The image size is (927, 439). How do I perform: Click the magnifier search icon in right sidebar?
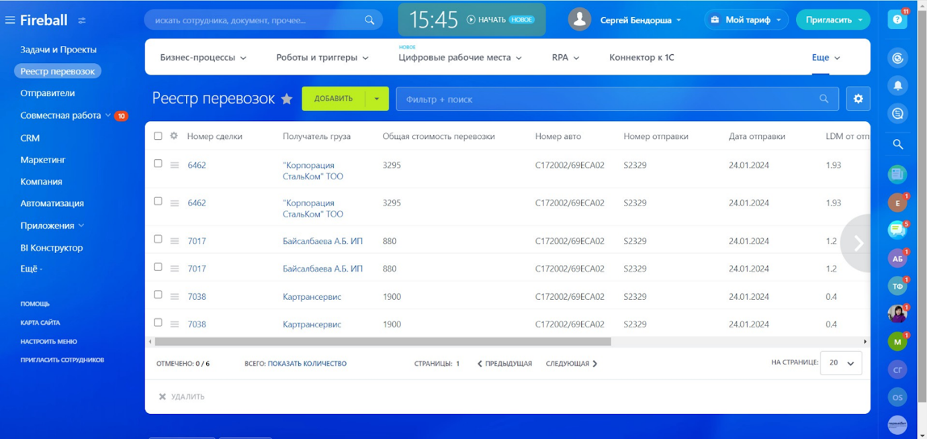tap(897, 144)
